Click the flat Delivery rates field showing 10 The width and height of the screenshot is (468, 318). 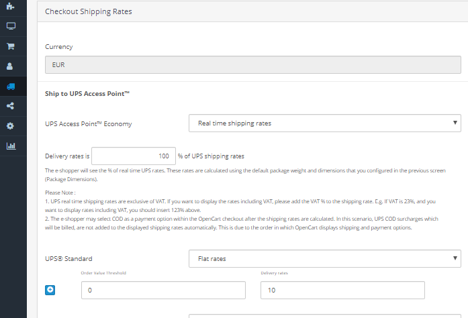click(342, 290)
